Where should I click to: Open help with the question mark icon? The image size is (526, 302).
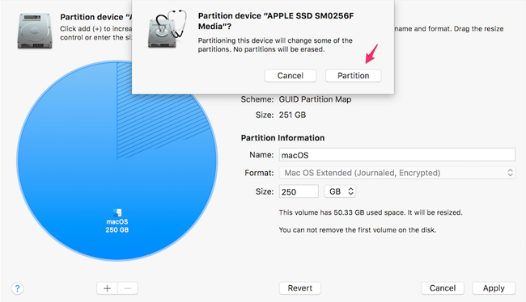pos(17,288)
